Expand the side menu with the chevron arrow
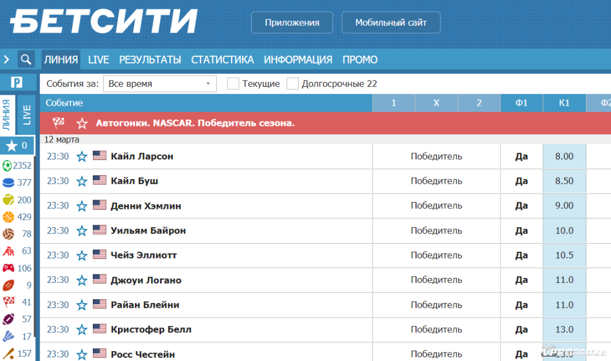 (6, 60)
